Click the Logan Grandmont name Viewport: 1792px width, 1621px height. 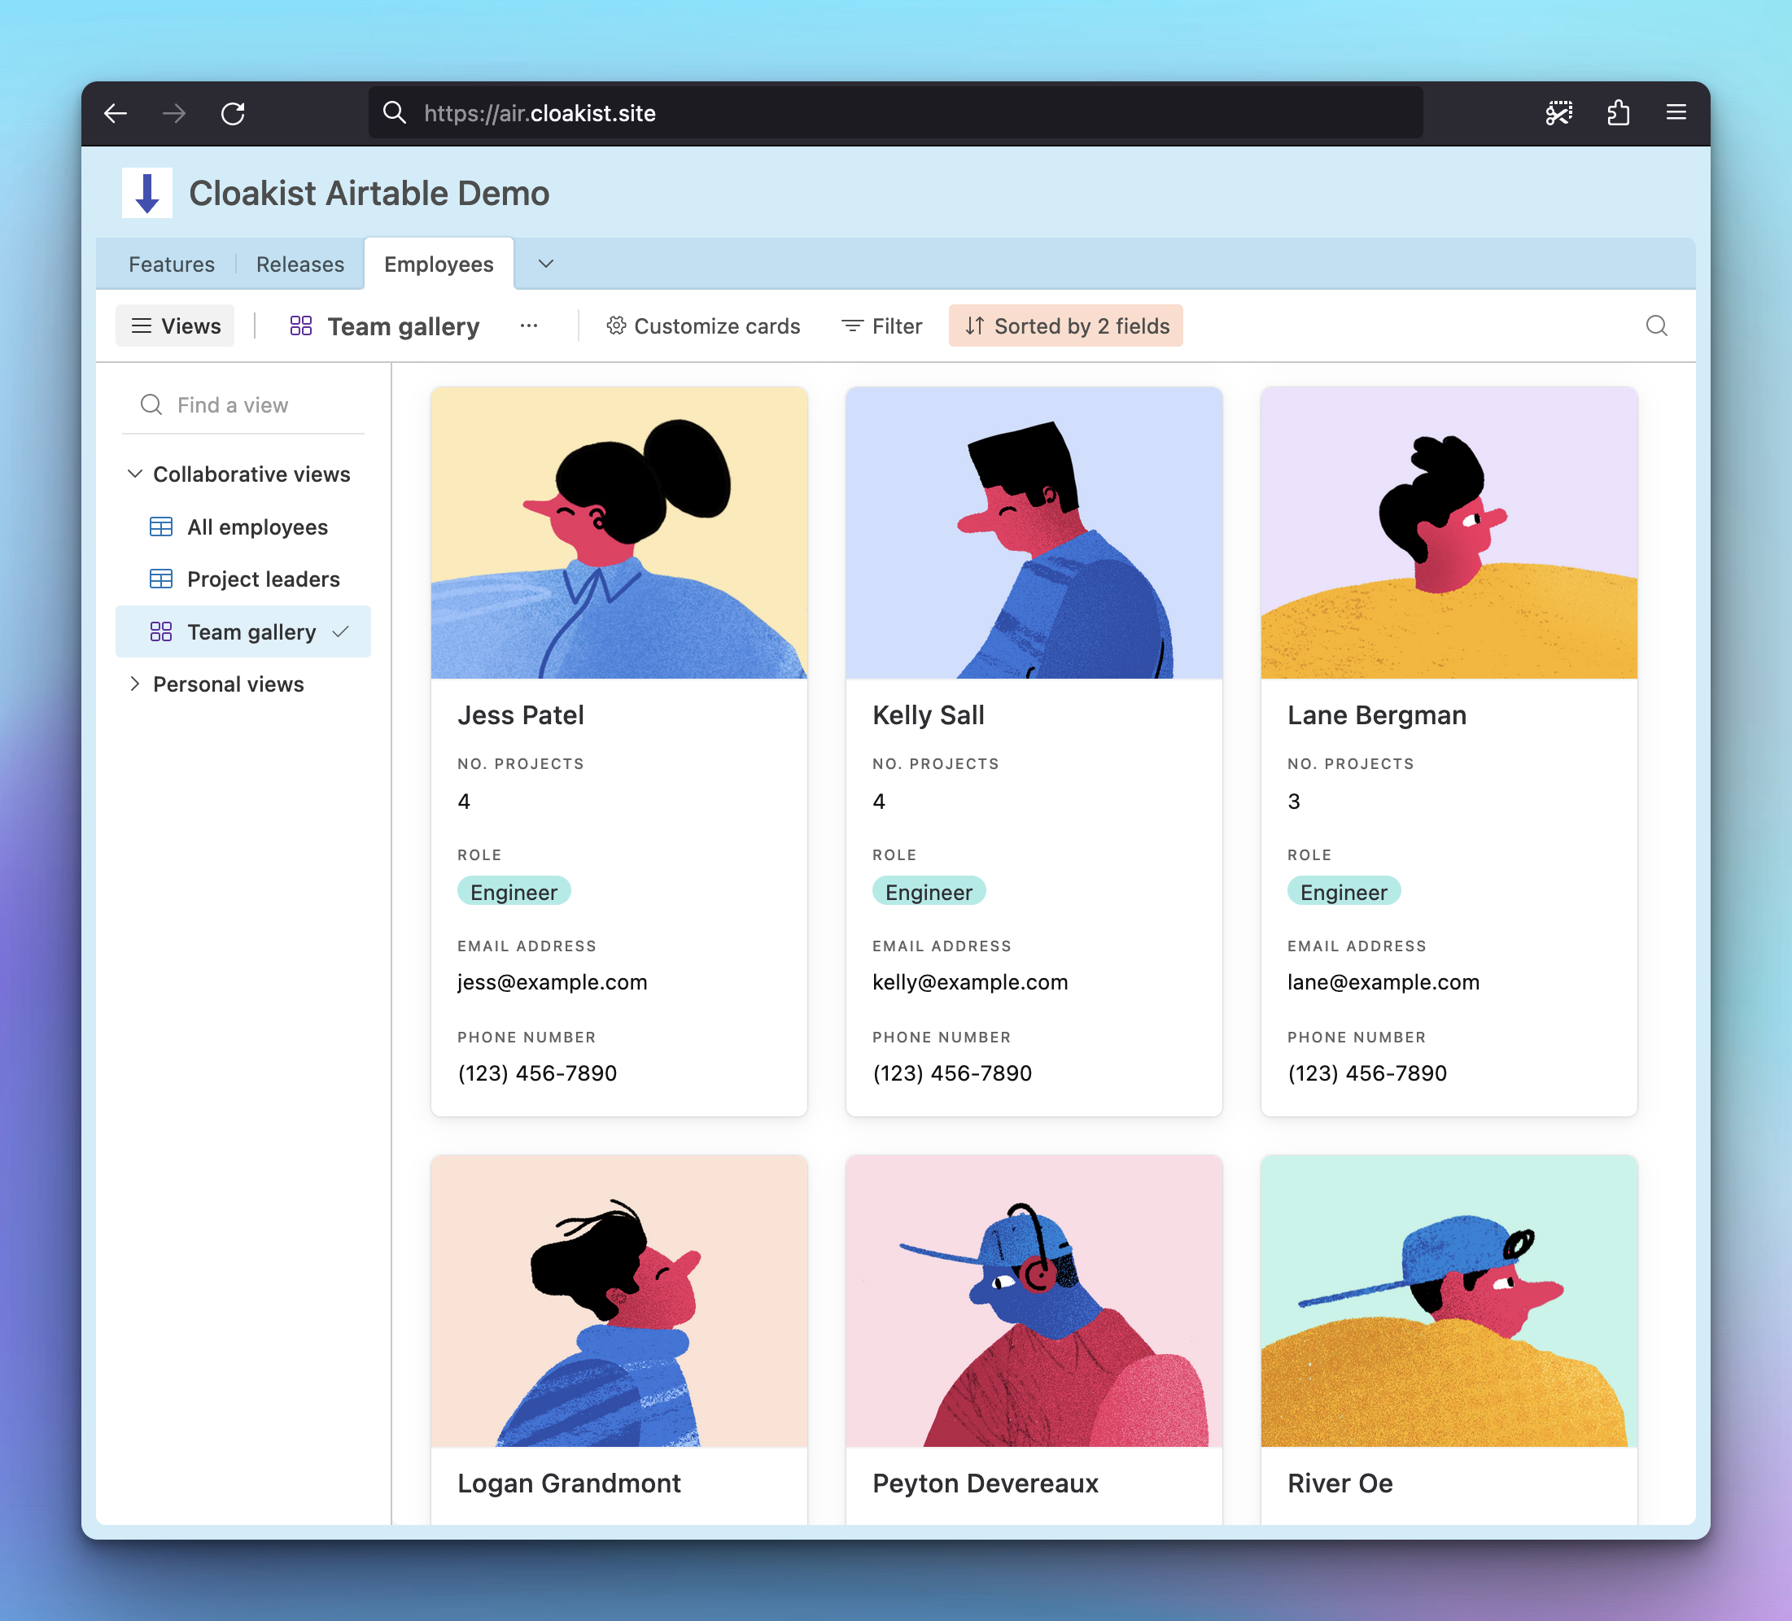point(570,1483)
